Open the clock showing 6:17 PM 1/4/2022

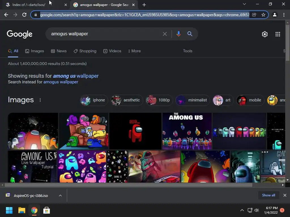(x=271, y=210)
